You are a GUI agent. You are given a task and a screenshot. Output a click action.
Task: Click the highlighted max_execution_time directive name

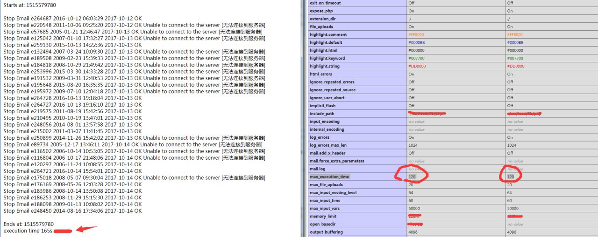click(329, 177)
